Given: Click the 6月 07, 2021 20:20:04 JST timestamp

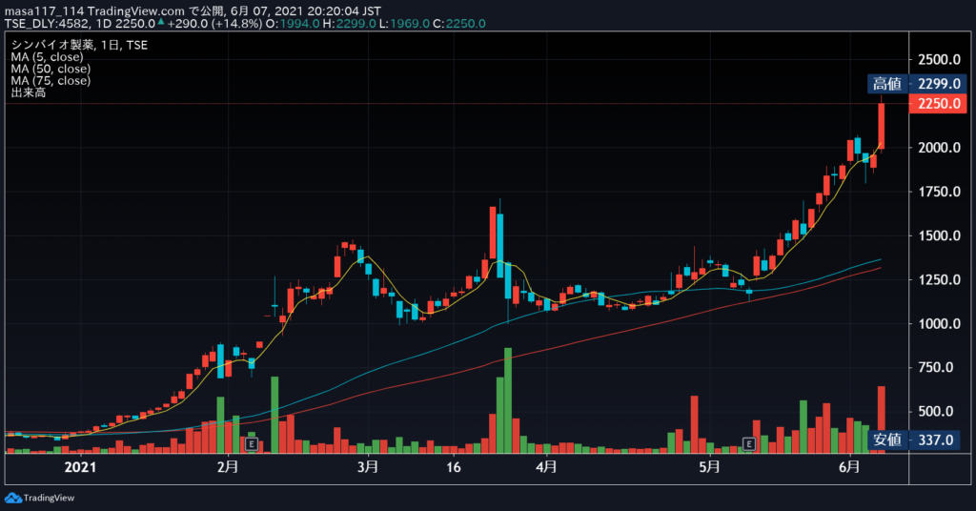Looking at the screenshot, I should tap(306, 11).
